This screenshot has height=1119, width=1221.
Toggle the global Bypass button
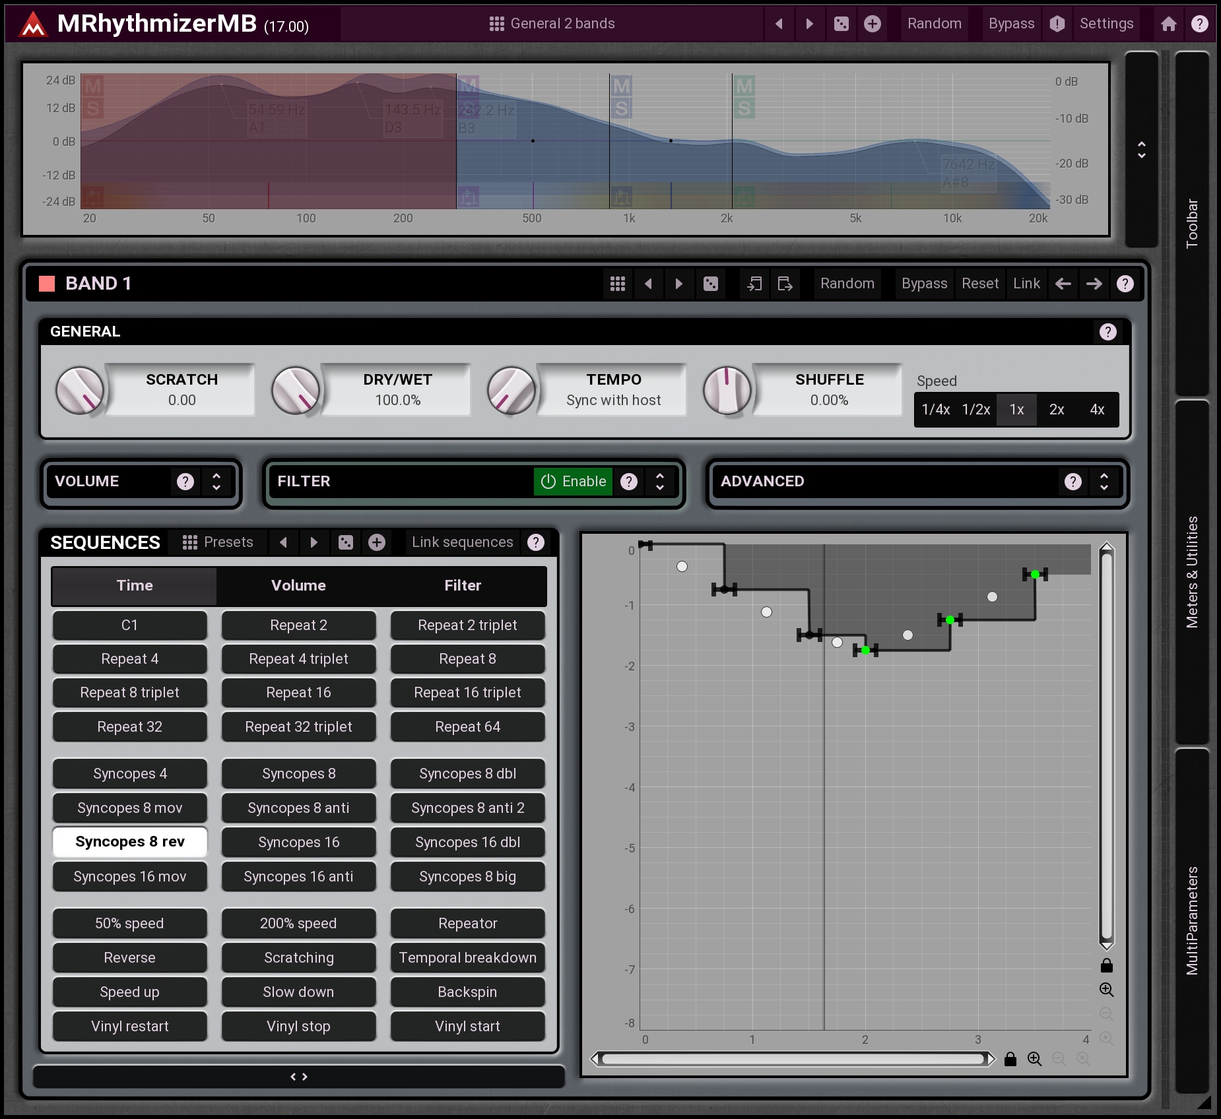pyautogui.click(x=1010, y=24)
